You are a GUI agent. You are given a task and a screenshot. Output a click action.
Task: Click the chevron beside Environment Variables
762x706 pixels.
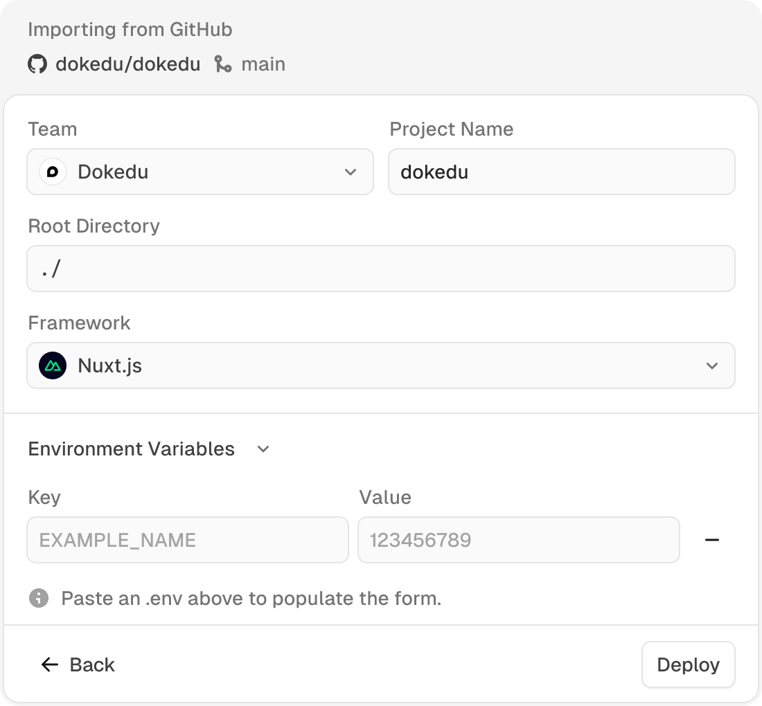pos(263,449)
